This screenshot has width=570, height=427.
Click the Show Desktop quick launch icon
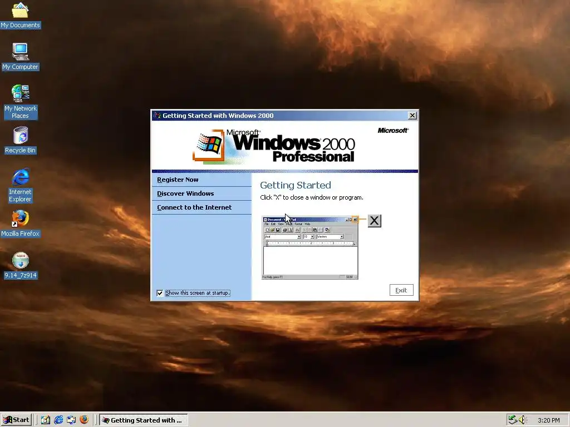click(x=46, y=420)
